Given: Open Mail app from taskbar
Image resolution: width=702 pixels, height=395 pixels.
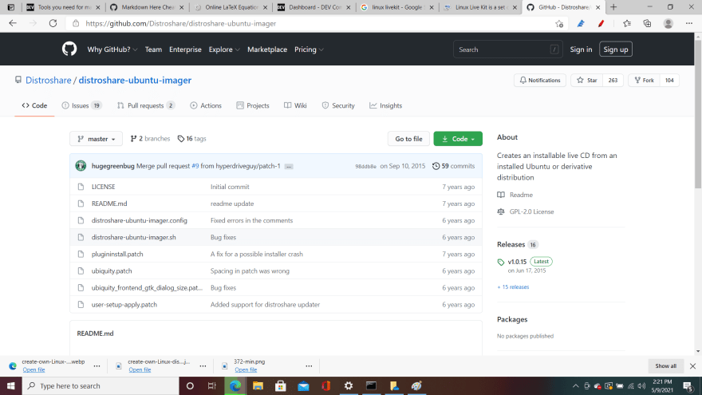Looking at the screenshot, I should [x=303, y=385].
